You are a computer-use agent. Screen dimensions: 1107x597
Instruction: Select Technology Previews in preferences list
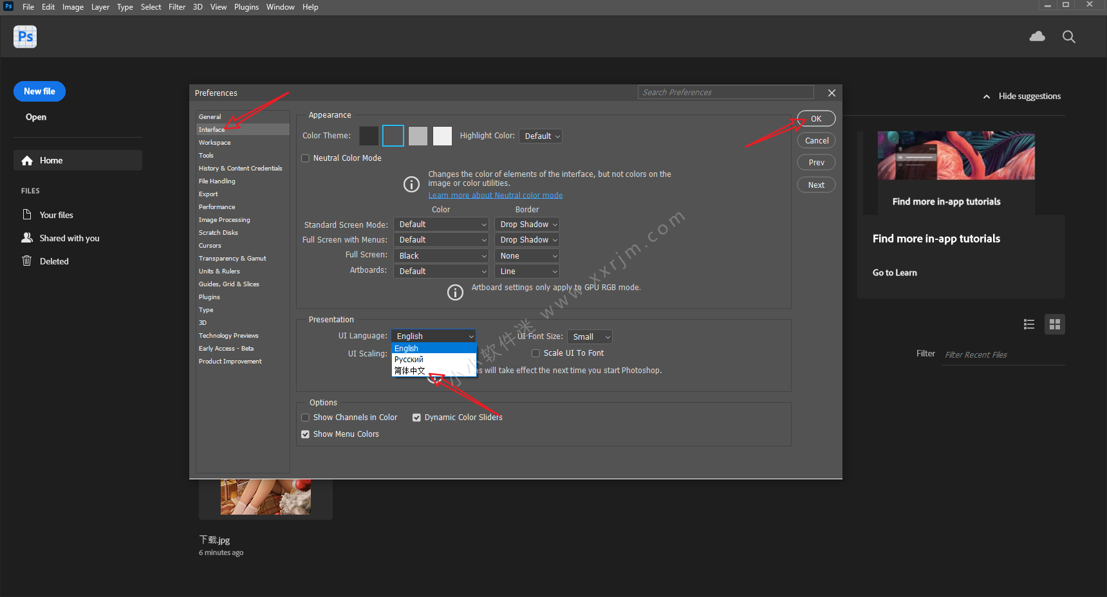[x=243, y=336]
